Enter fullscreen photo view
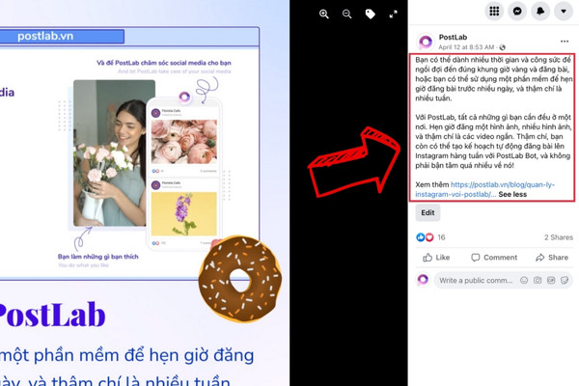The width and height of the screenshot is (579, 386). (394, 14)
